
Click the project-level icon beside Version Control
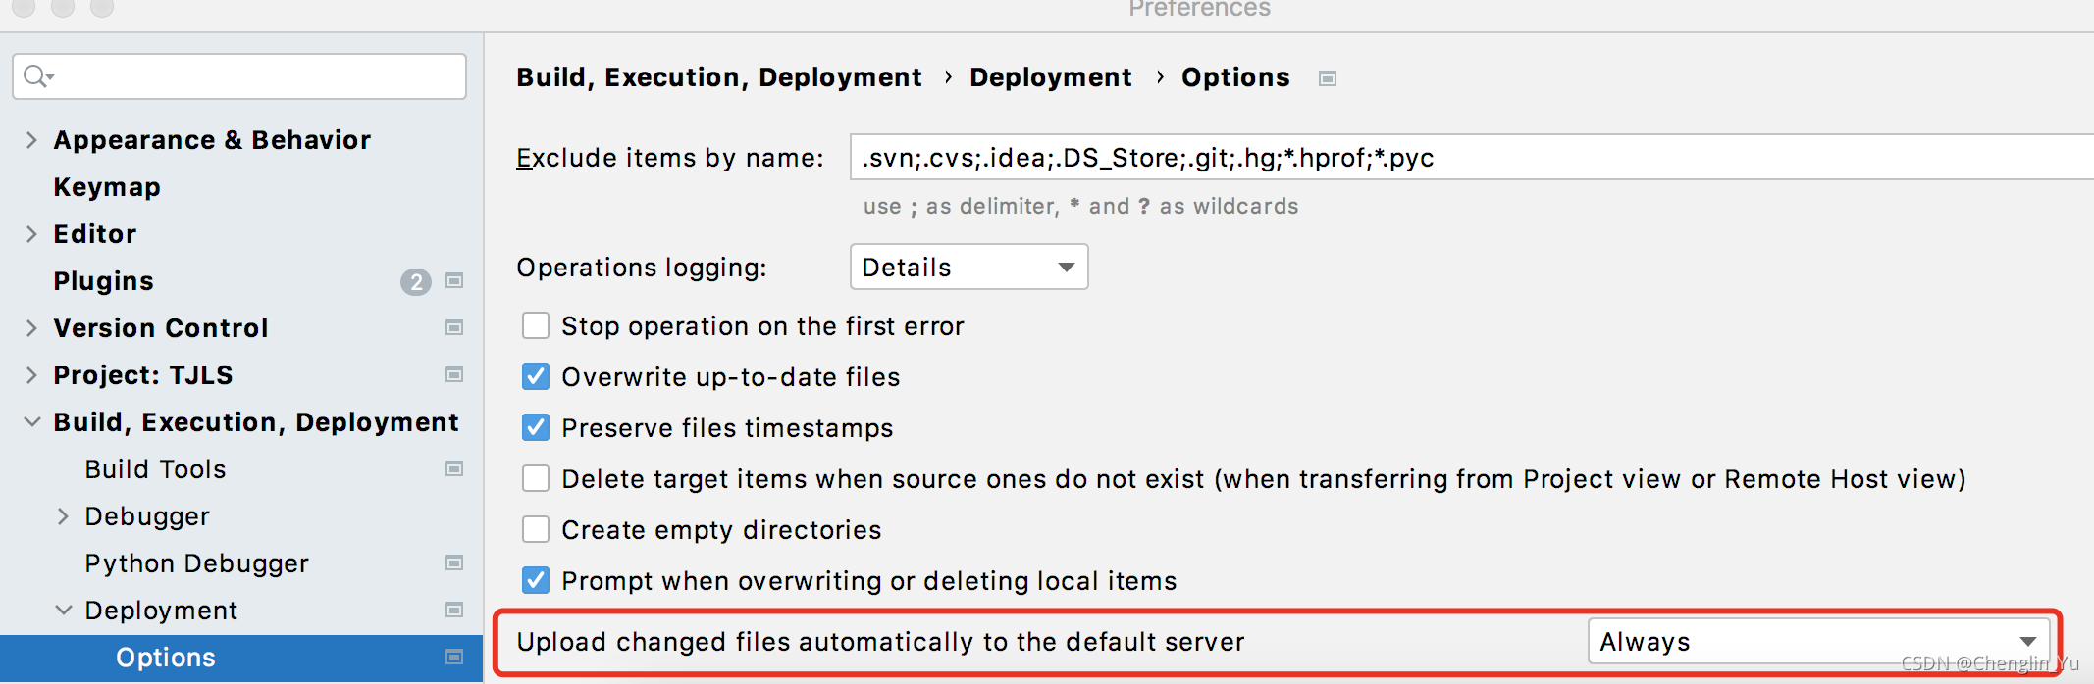[454, 327]
